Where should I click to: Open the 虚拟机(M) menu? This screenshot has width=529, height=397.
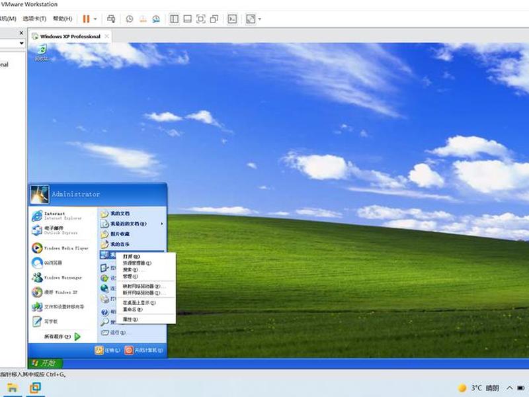point(8,19)
